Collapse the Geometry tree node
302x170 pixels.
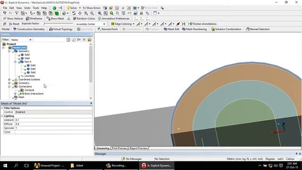(9, 51)
